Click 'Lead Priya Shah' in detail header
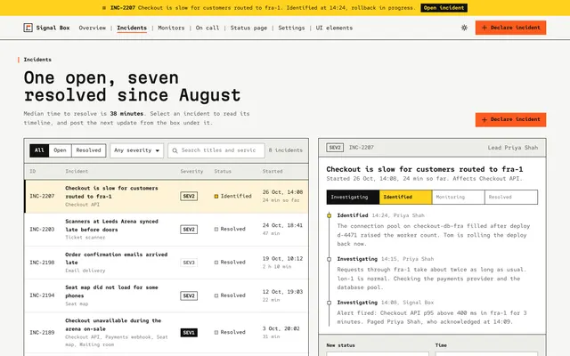The image size is (570, 356). (513, 148)
